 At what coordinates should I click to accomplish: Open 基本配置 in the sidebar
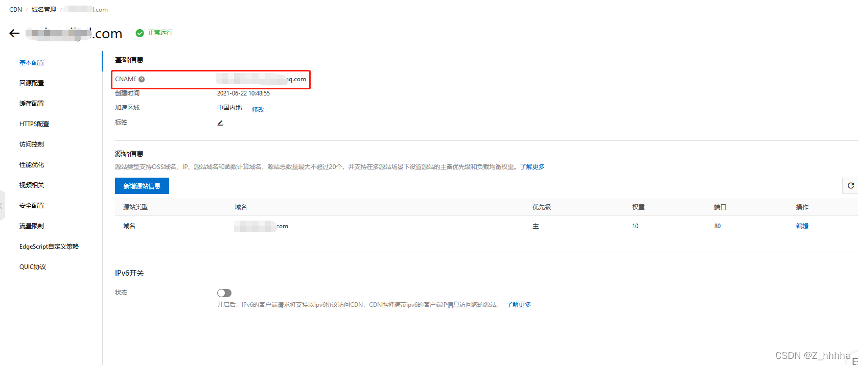[x=32, y=62]
